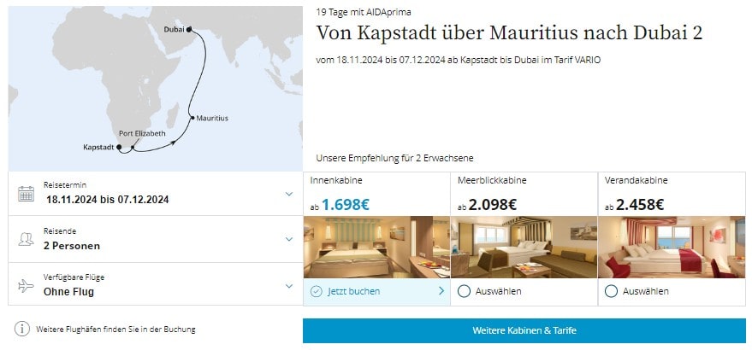
Task: Click the checkmark icon next to Jetzt buchen
Action: [x=317, y=291]
